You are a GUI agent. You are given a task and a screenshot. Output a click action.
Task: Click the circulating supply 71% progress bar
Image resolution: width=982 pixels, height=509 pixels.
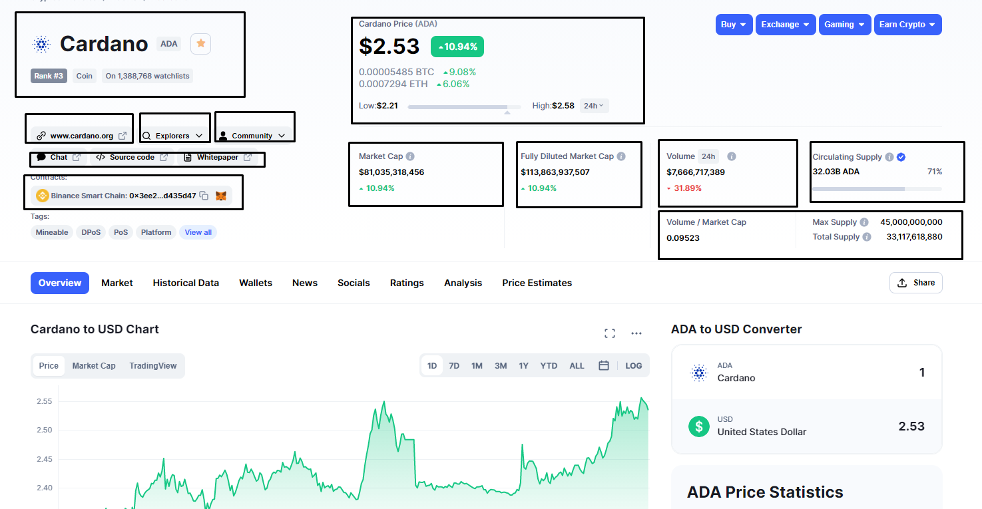(877, 189)
